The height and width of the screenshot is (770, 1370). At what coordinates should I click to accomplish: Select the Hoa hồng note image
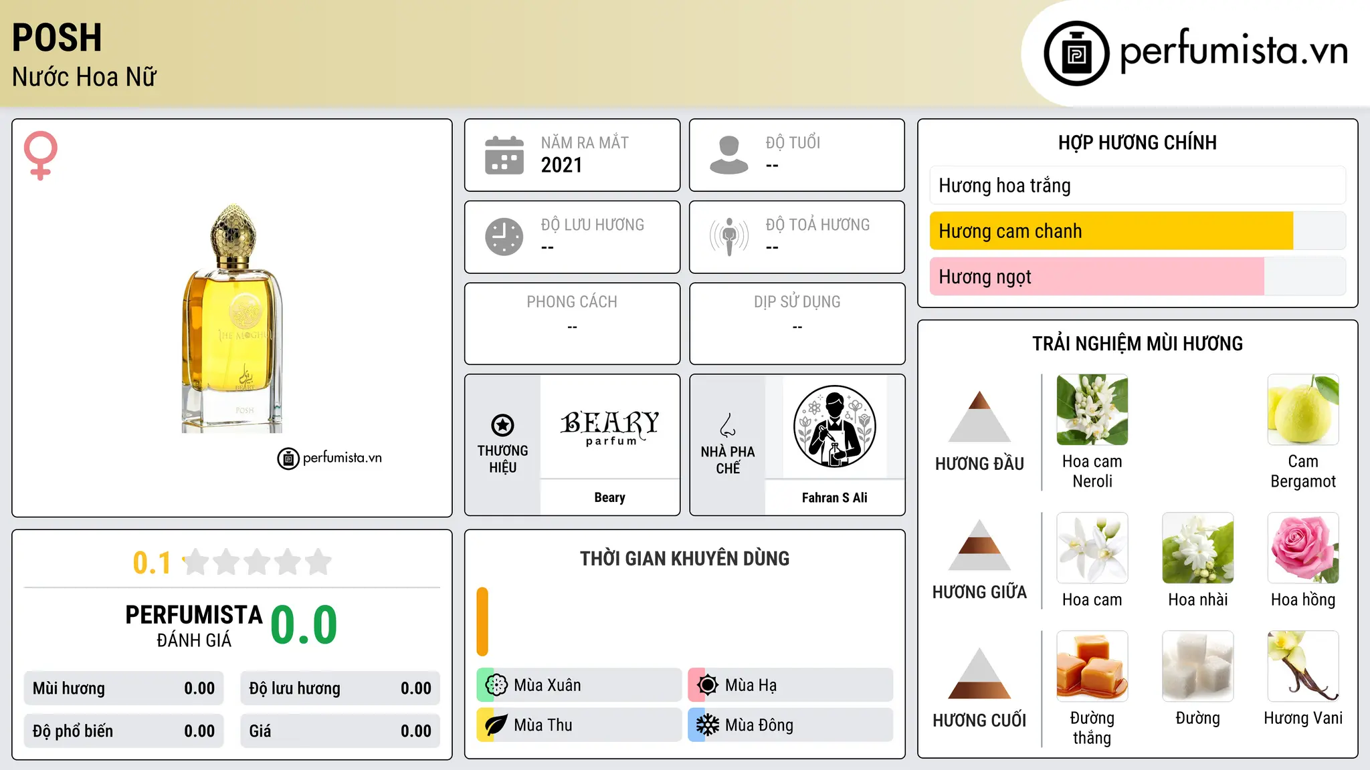click(x=1303, y=548)
